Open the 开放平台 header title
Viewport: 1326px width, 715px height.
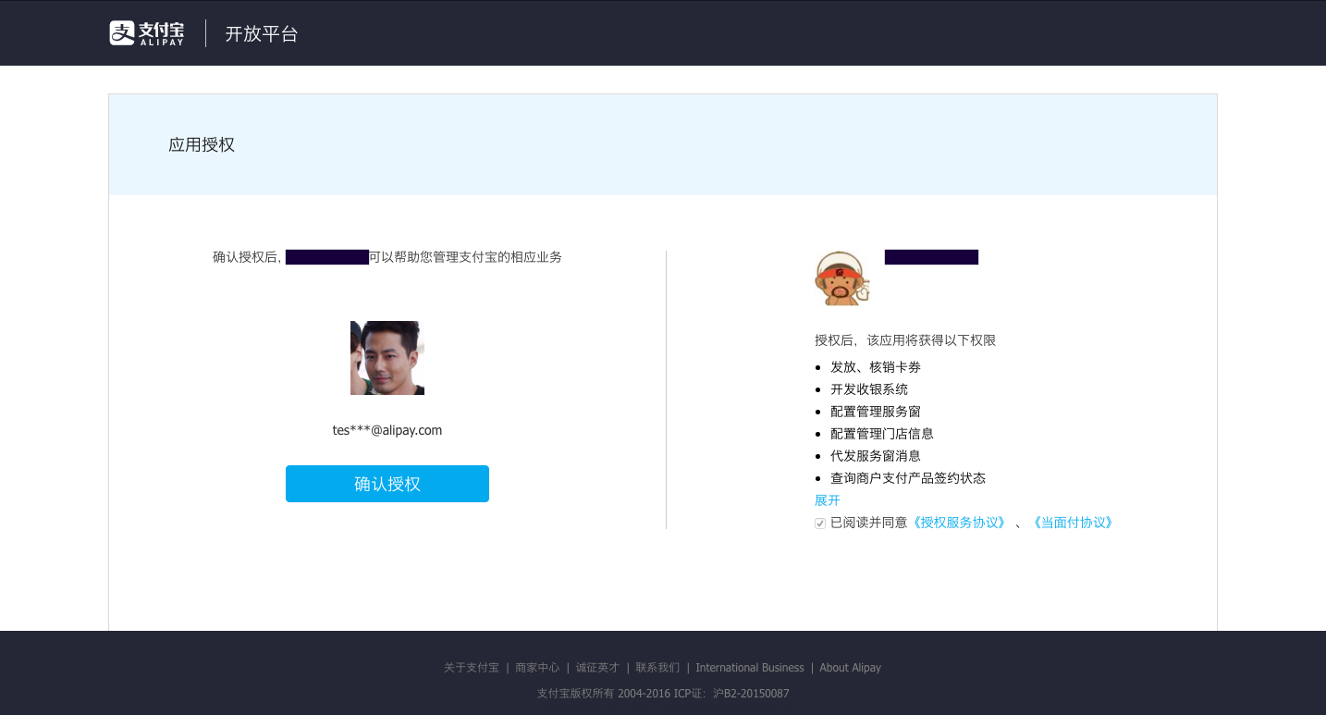coord(262,34)
